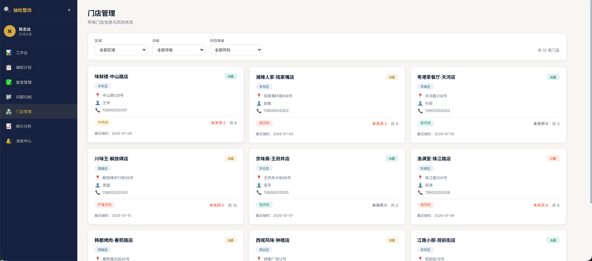Open 抽检计划 menu item
This screenshot has width=592, height=261.
38,67
